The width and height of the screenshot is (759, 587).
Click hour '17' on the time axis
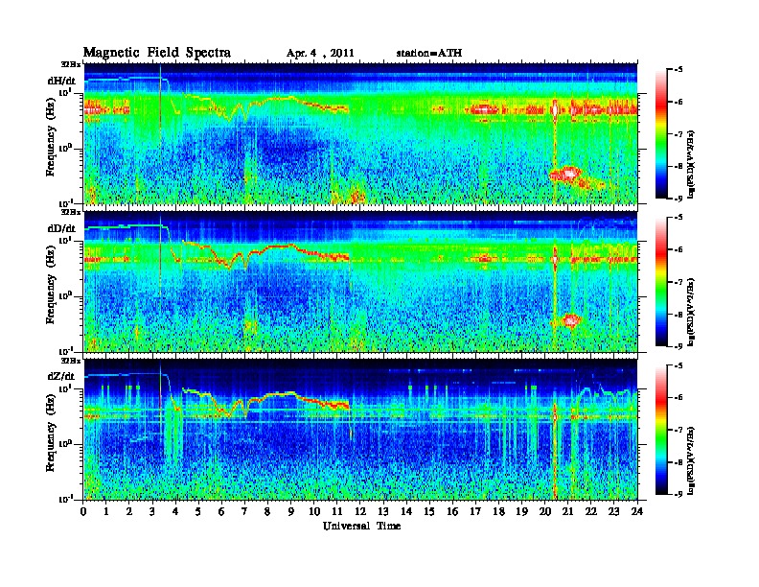click(475, 512)
